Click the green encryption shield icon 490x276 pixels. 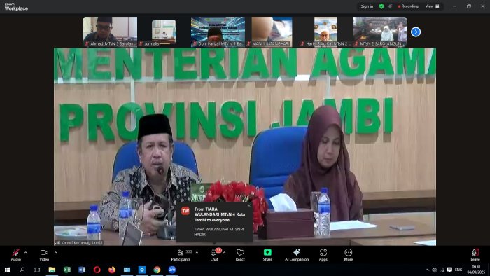point(381,6)
